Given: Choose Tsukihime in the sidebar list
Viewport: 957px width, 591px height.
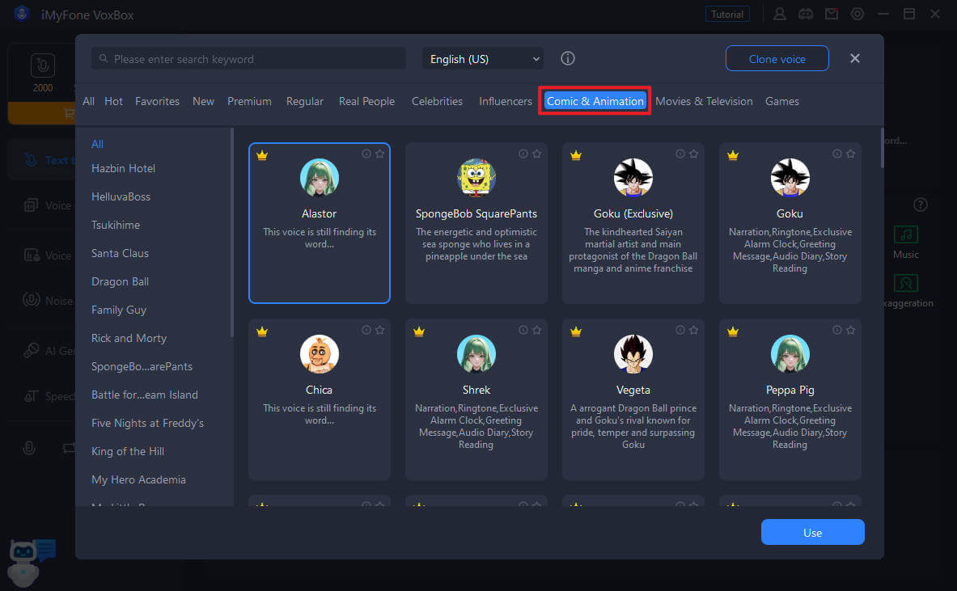Looking at the screenshot, I should click(116, 225).
